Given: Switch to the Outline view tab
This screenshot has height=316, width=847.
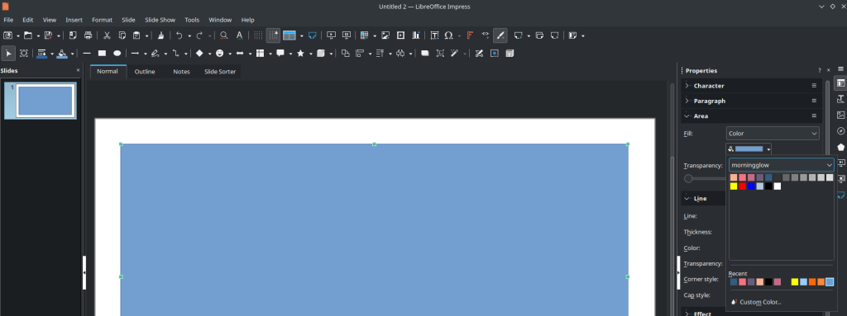Looking at the screenshot, I should (145, 72).
